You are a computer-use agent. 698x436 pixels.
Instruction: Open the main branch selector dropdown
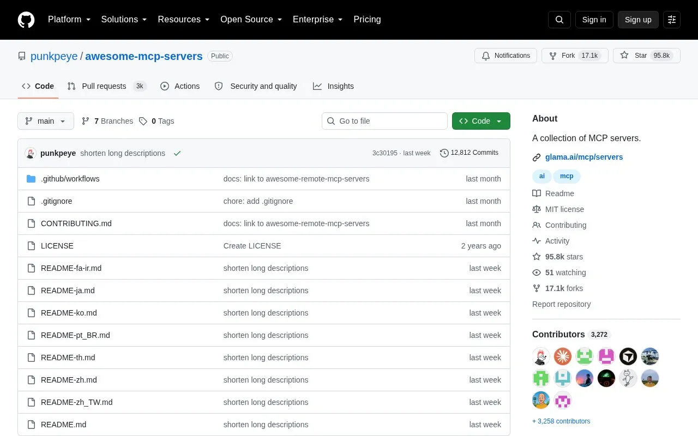(x=46, y=121)
